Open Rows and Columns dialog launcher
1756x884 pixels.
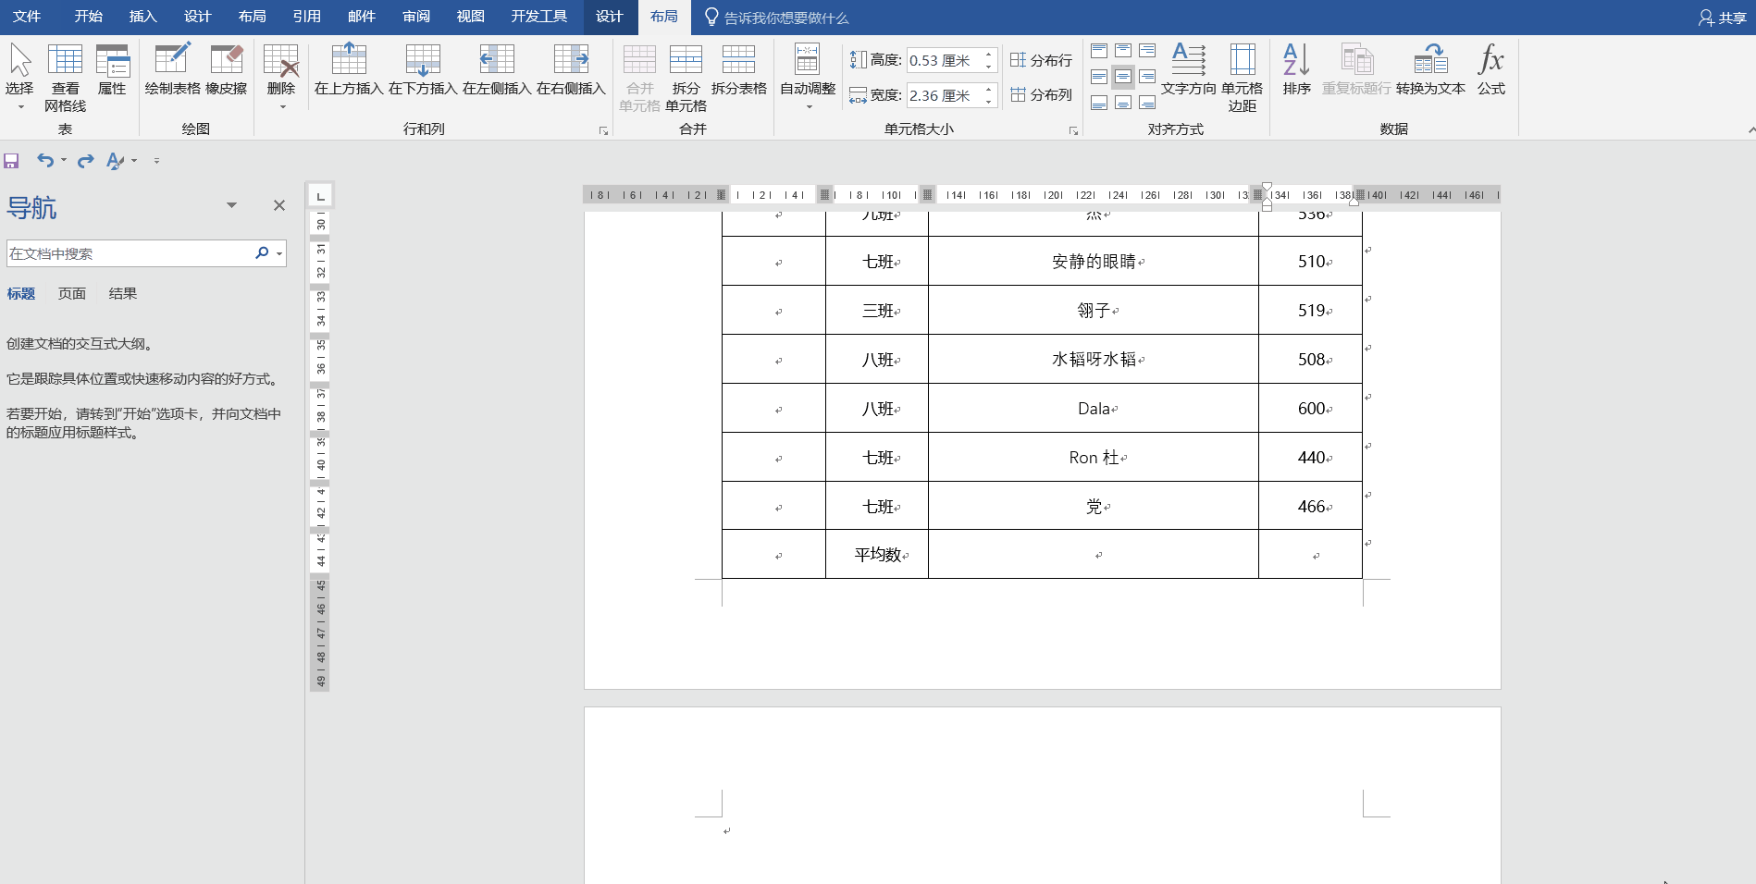pos(603,131)
